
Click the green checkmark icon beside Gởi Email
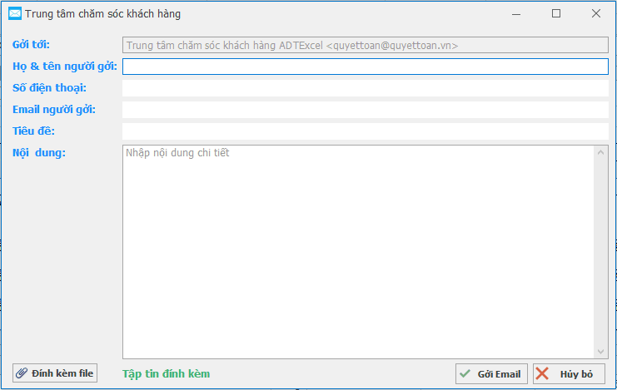465,374
